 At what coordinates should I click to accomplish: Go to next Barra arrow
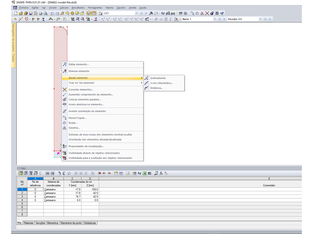click(x=224, y=19)
